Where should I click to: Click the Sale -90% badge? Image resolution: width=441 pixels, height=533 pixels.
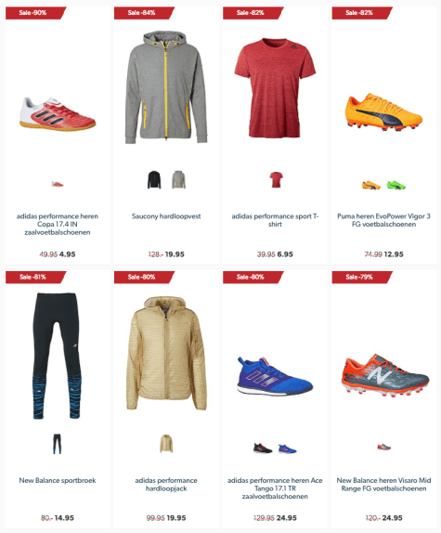pyautogui.click(x=35, y=13)
